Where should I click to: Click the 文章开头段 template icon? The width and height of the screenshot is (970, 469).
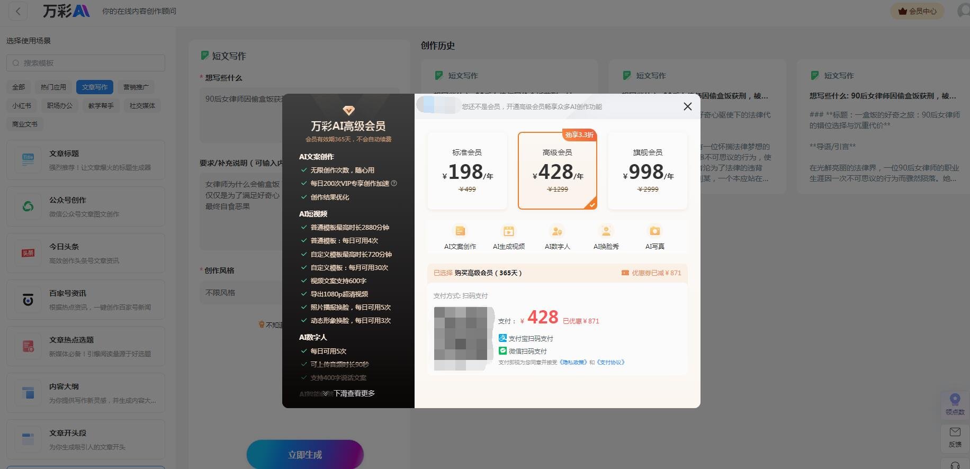[28, 439]
